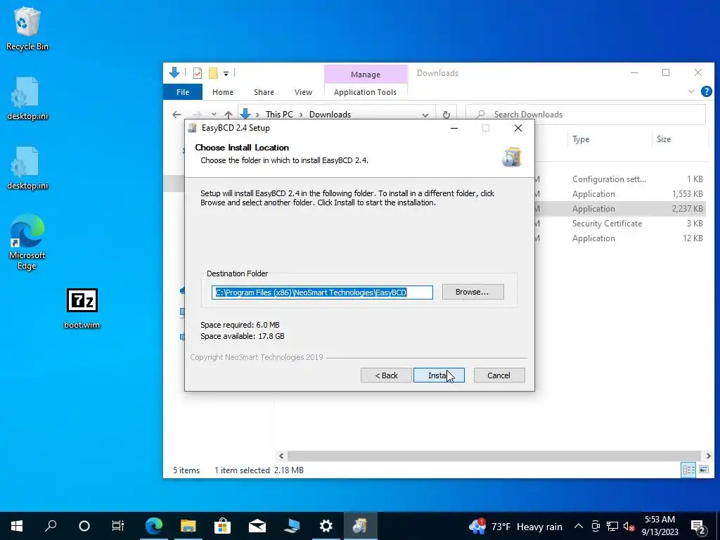This screenshot has height=540, width=720.
Task: Open Mail app from taskbar
Action: (x=257, y=526)
